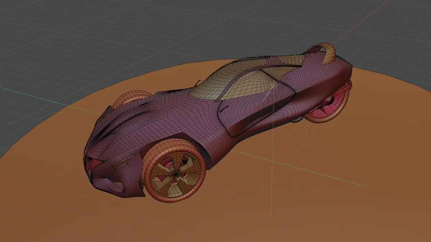Select the far-side front wheel behind the hood
Viewport: 431px width, 242px height.
(x=132, y=98)
